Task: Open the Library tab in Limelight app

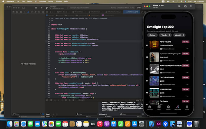Action: click(x=159, y=108)
